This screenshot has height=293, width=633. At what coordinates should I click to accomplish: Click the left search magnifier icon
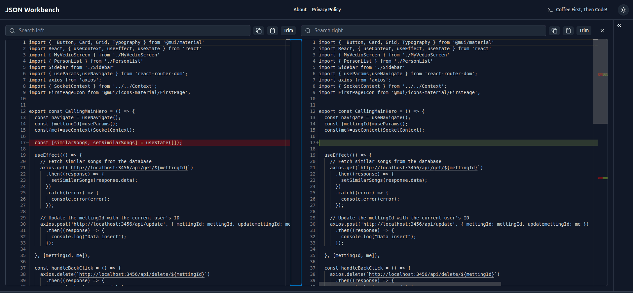12,31
